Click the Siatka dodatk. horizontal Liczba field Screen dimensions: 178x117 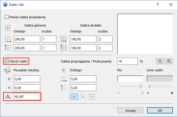[105, 39]
